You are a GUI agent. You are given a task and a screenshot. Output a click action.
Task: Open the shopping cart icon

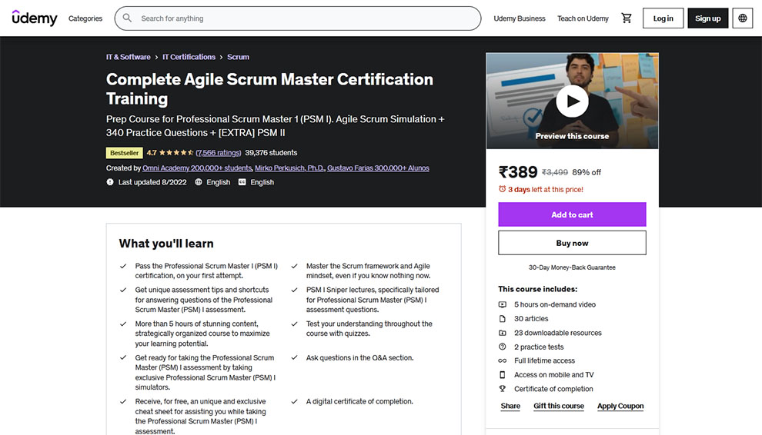point(627,18)
